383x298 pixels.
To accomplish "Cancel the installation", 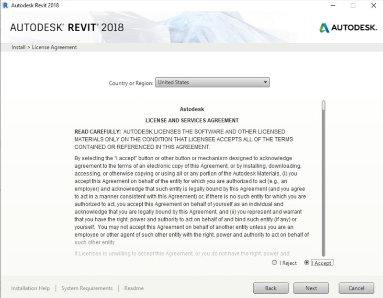I will click(356, 288).
